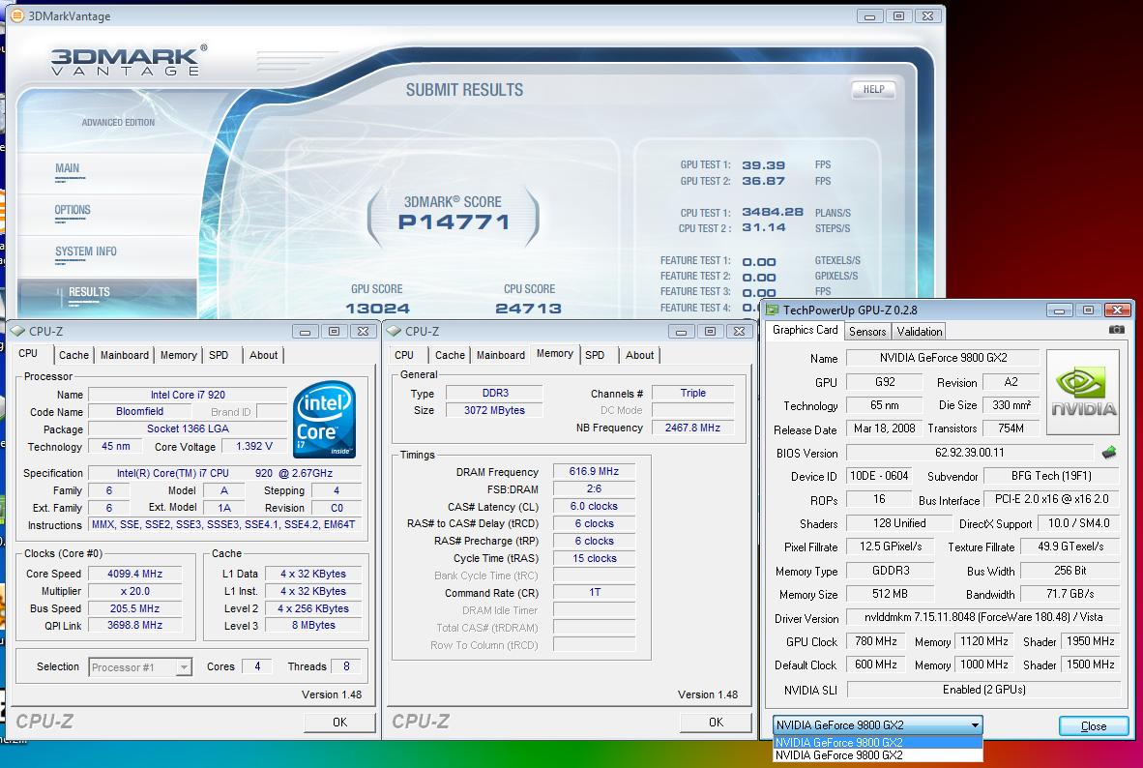Click the Core Speed value 4099.4 MHz
The image size is (1143, 768).
click(134, 574)
